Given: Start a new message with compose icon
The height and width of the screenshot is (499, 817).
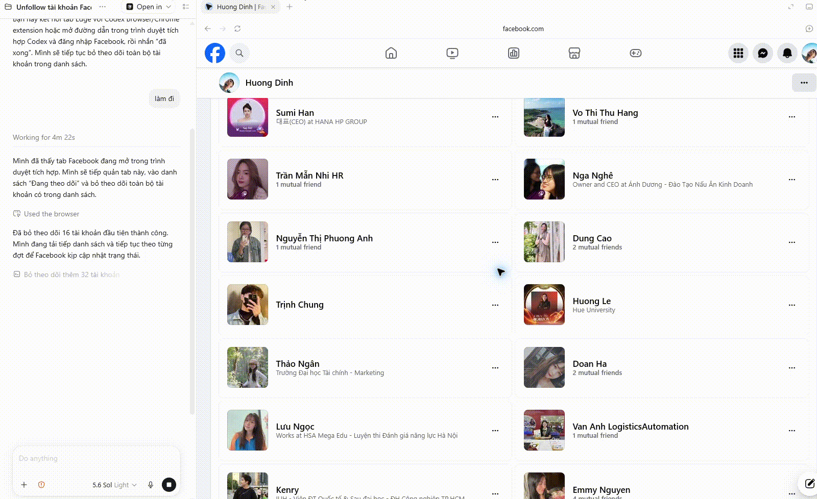Looking at the screenshot, I should click(x=809, y=484).
